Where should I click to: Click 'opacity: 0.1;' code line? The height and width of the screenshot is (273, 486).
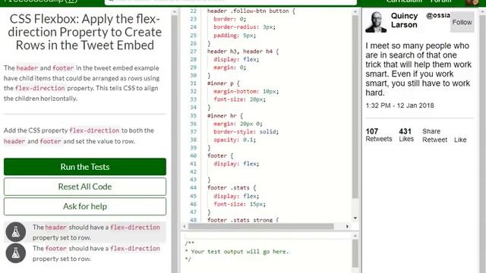pyautogui.click(x=235, y=140)
